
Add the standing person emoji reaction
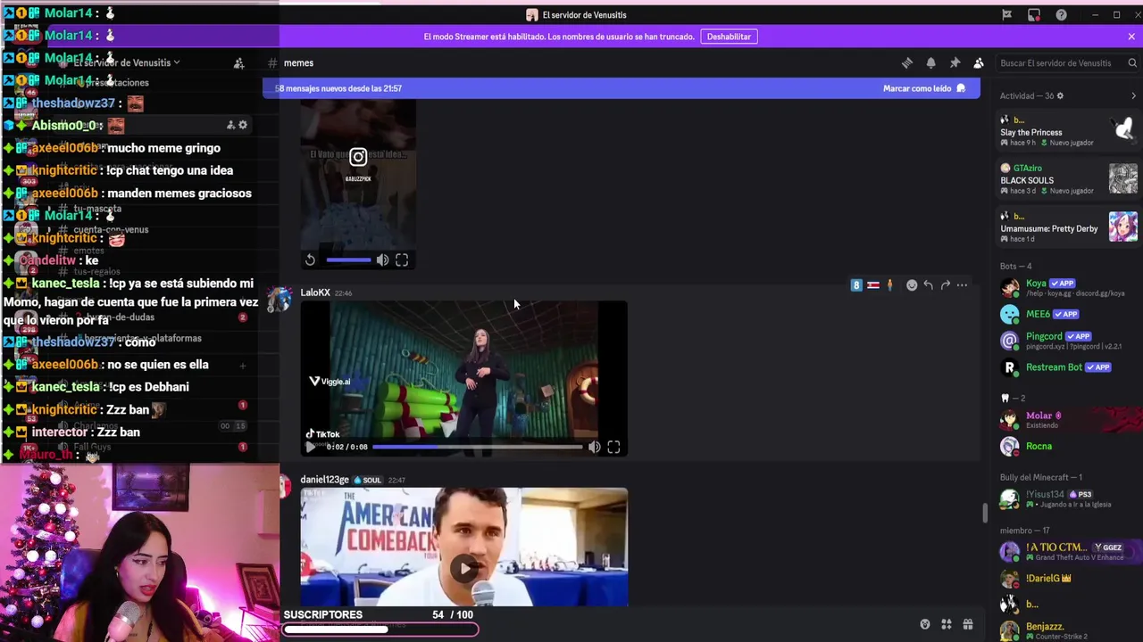point(889,285)
